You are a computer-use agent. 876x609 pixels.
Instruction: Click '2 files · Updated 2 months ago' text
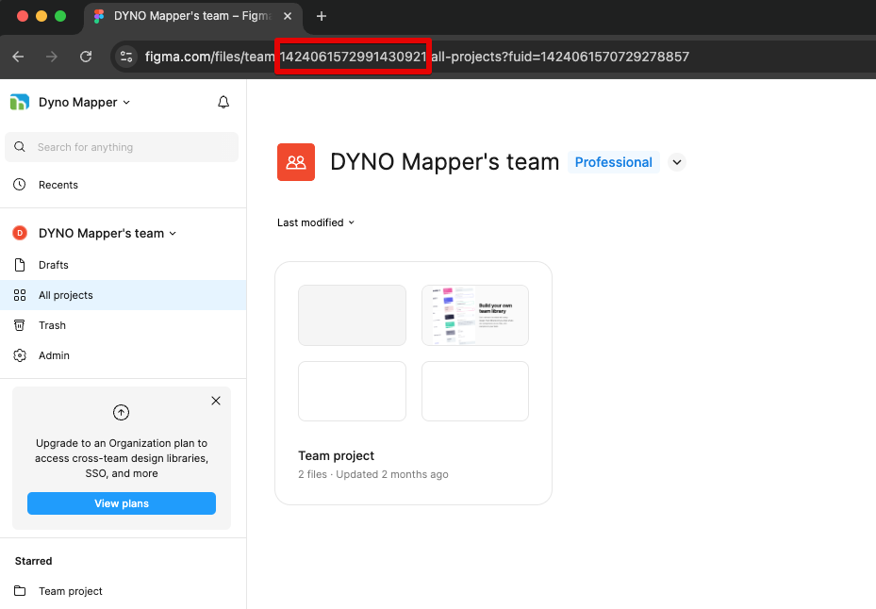pos(373,474)
